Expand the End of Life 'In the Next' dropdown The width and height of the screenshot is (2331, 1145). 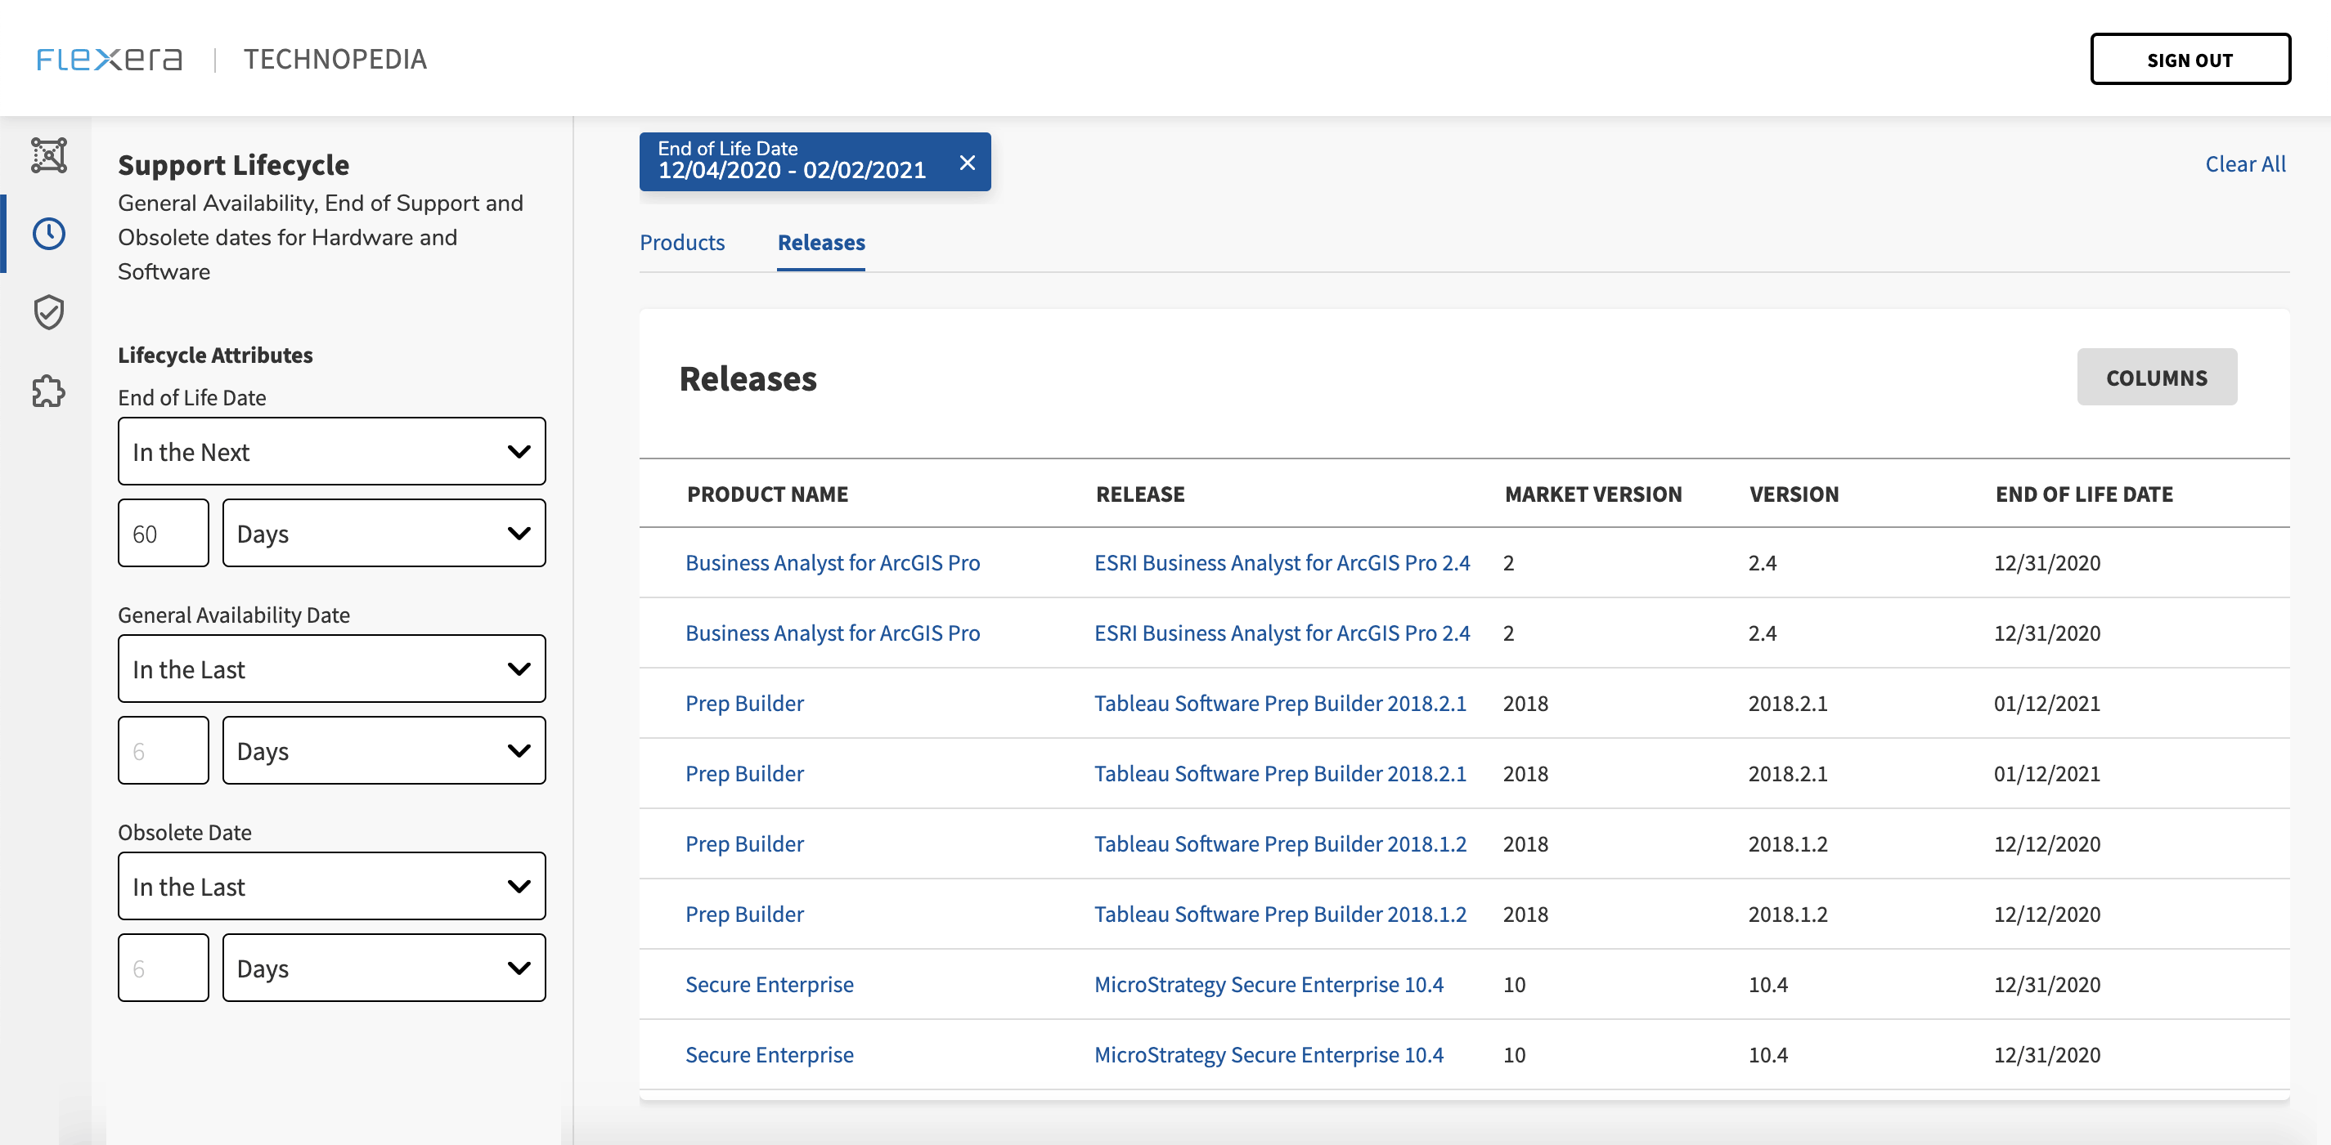331,451
